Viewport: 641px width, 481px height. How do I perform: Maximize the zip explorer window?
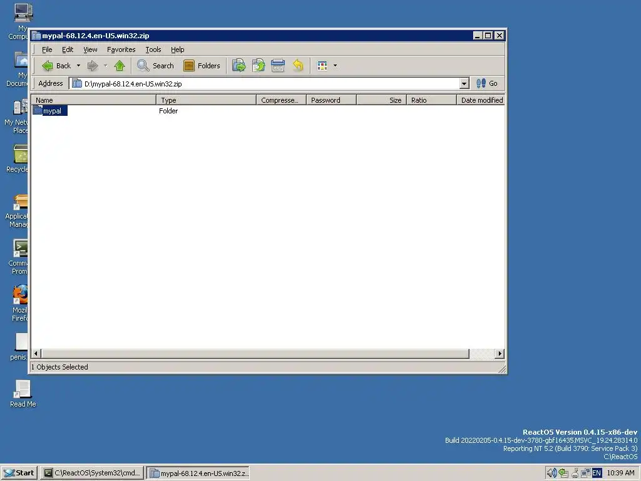pos(488,36)
